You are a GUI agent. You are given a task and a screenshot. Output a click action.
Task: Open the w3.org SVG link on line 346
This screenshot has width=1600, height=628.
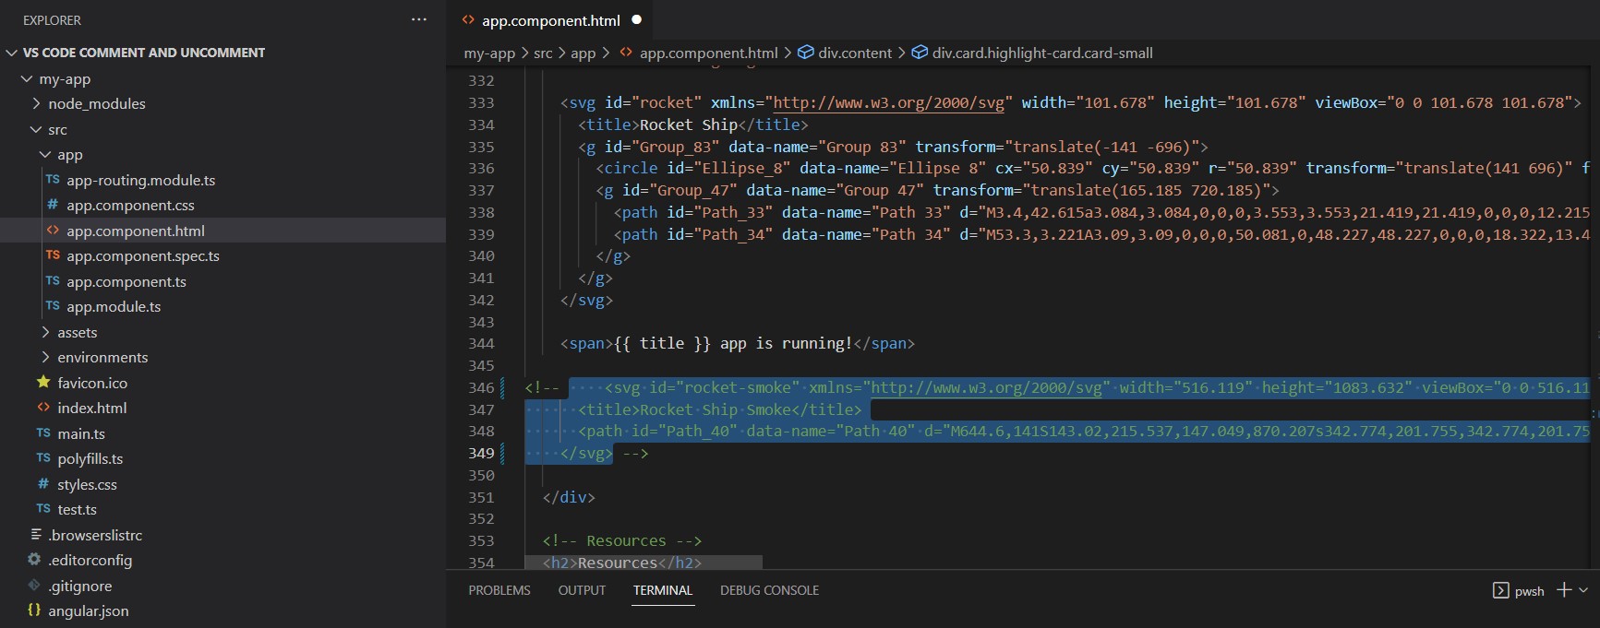[x=986, y=387]
